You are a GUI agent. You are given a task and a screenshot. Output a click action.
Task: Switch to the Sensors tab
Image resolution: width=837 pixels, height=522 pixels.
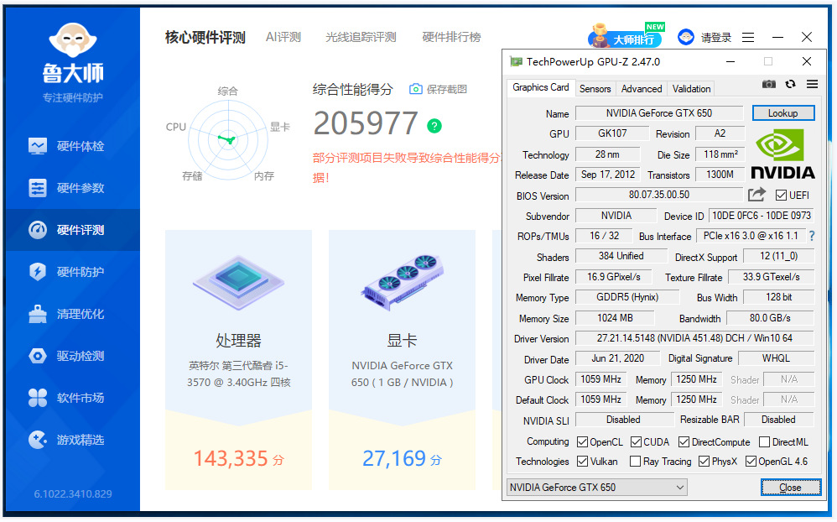pyautogui.click(x=595, y=88)
